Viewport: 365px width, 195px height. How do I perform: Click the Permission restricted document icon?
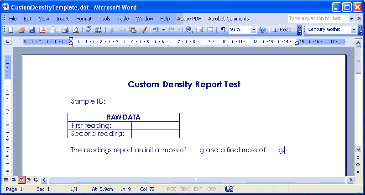(x=42, y=30)
